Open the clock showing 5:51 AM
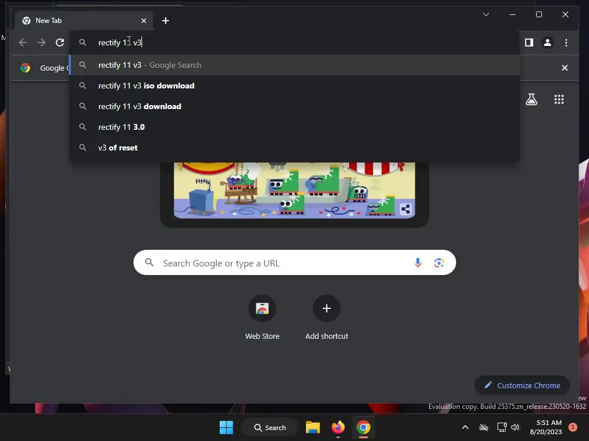This screenshot has width=589, height=441. click(546, 427)
